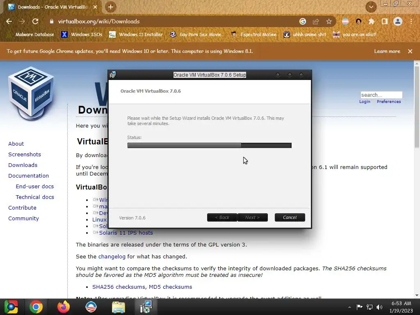Open the Chrome profile avatar menu

[x=398, y=21]
